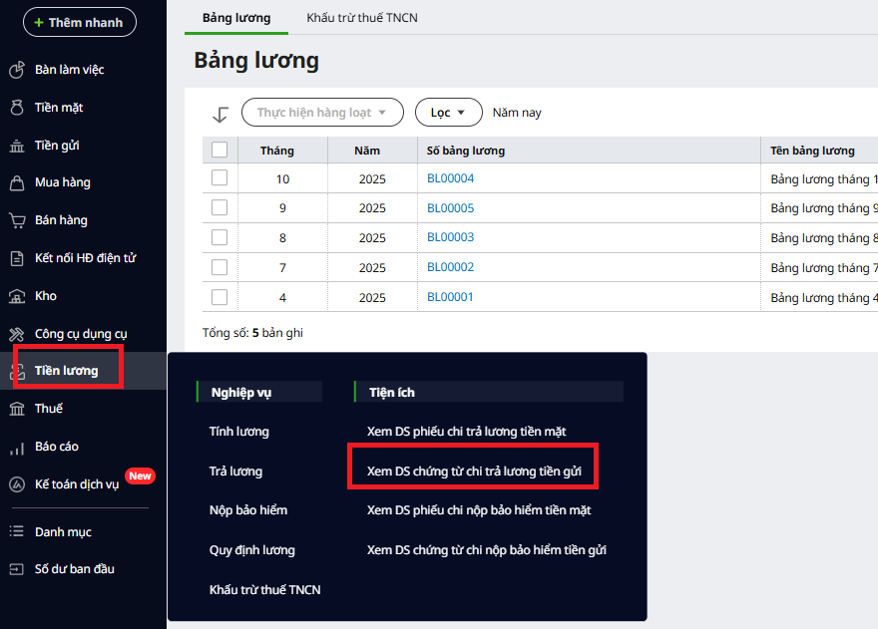Check the row for payroll BL00004

(219, 178)
